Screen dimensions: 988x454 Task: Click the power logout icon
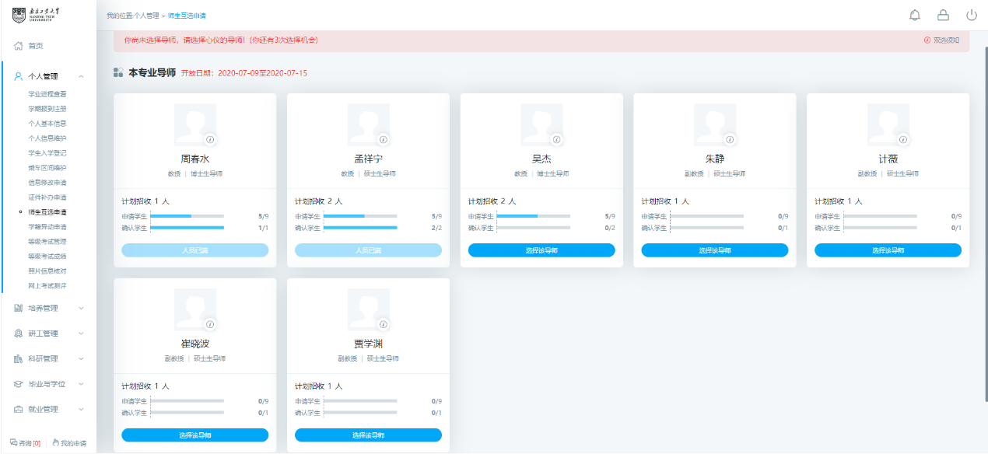972,15
